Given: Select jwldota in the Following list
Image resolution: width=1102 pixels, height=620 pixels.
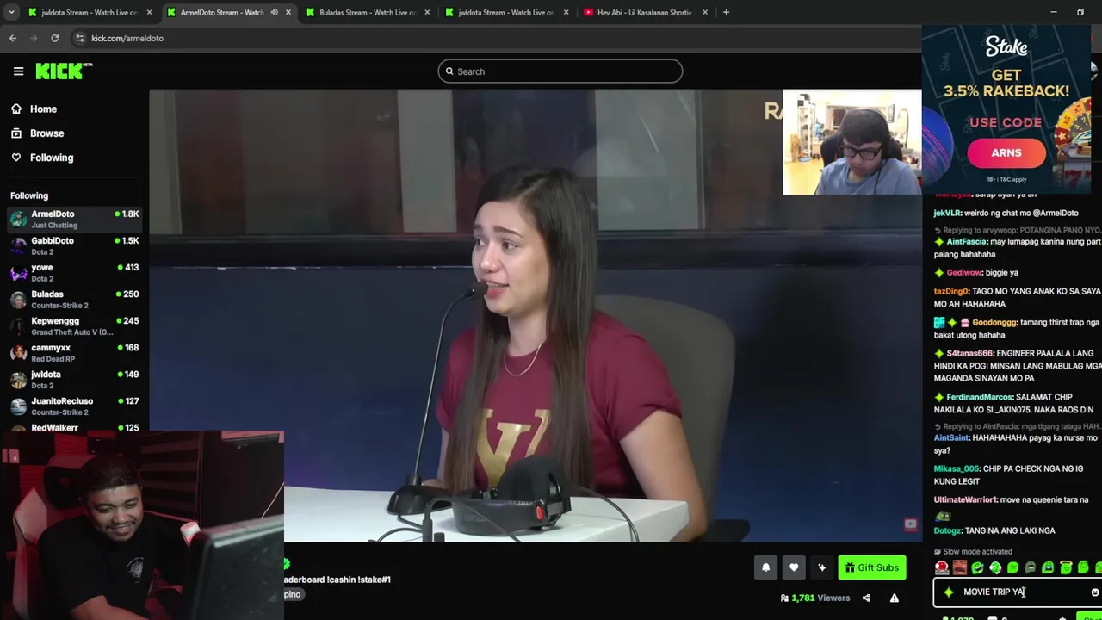Looking at the screenshot, I should 74,379.
